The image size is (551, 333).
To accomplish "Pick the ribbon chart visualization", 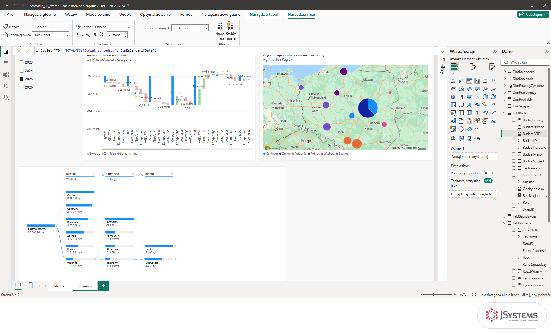I will tap(453, 97).
